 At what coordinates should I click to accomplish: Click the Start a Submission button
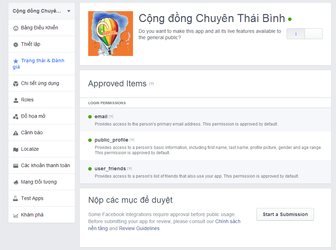click(x=285, y=214)
